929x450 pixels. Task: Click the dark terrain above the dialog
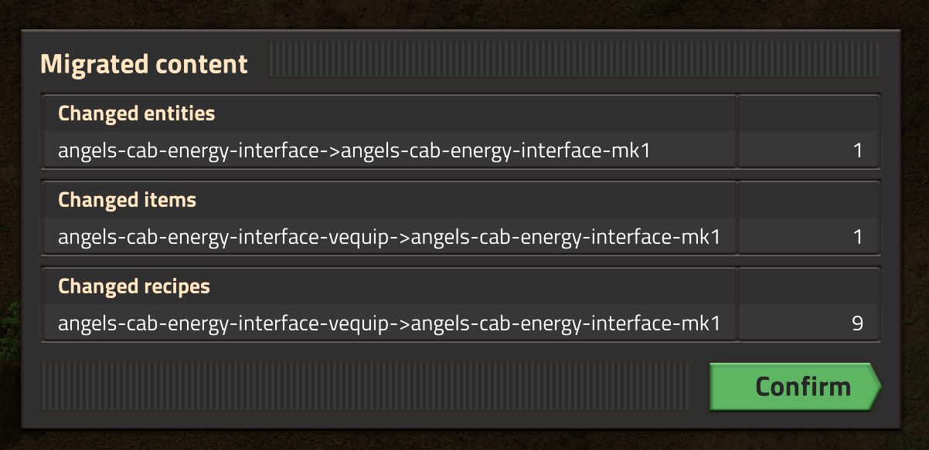click(x=464, y=13)
